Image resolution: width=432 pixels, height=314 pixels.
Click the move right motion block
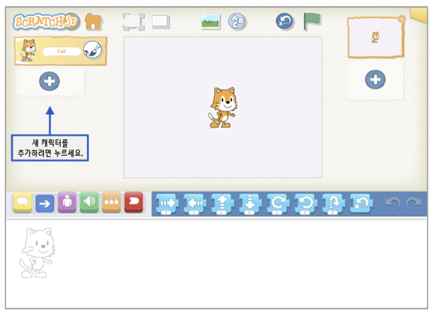pos(167,203)
